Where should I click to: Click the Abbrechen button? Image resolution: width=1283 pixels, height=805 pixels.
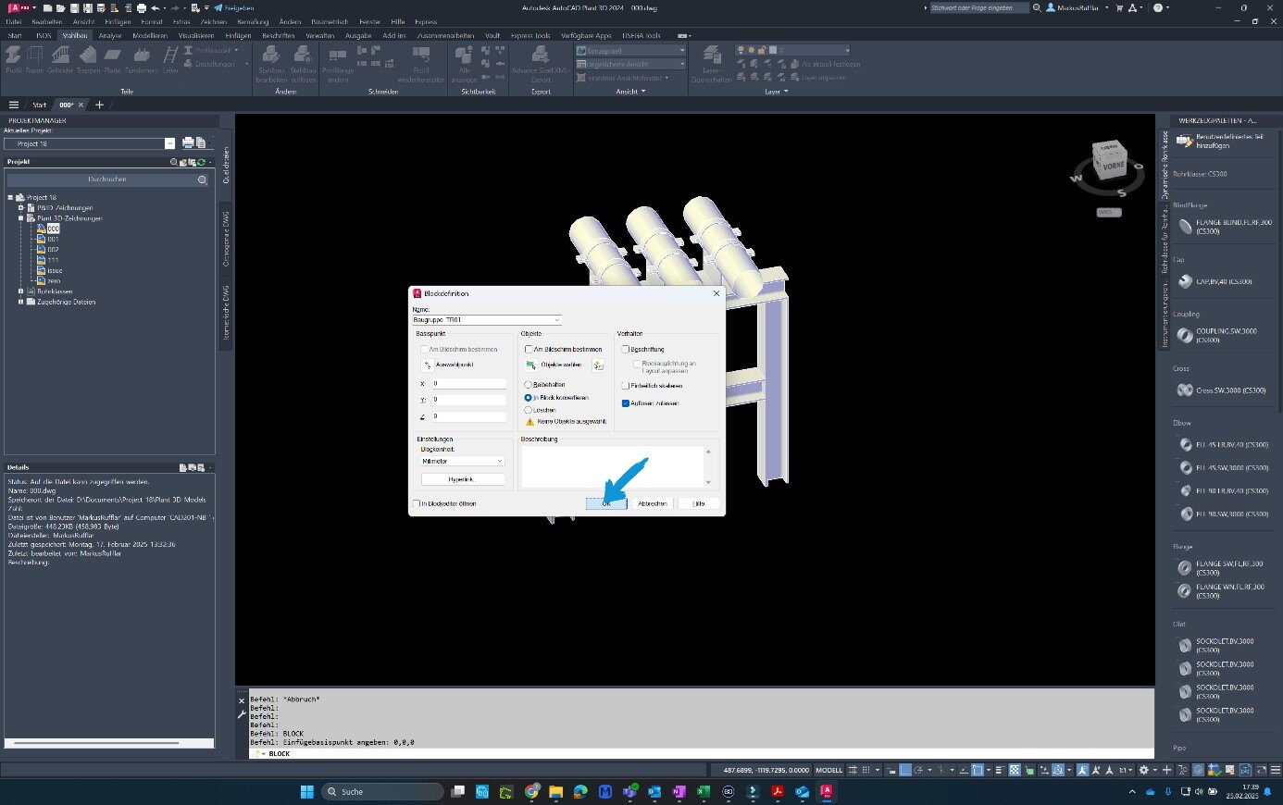pyautogui.click(x=653, y=503)
